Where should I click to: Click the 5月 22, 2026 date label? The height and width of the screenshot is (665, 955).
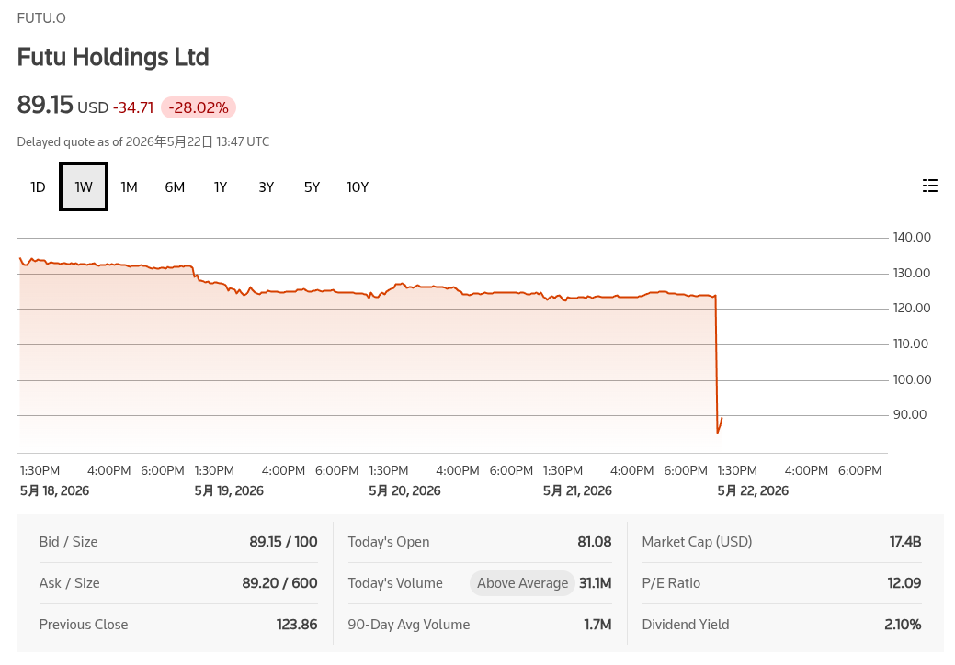click(753, 491)
